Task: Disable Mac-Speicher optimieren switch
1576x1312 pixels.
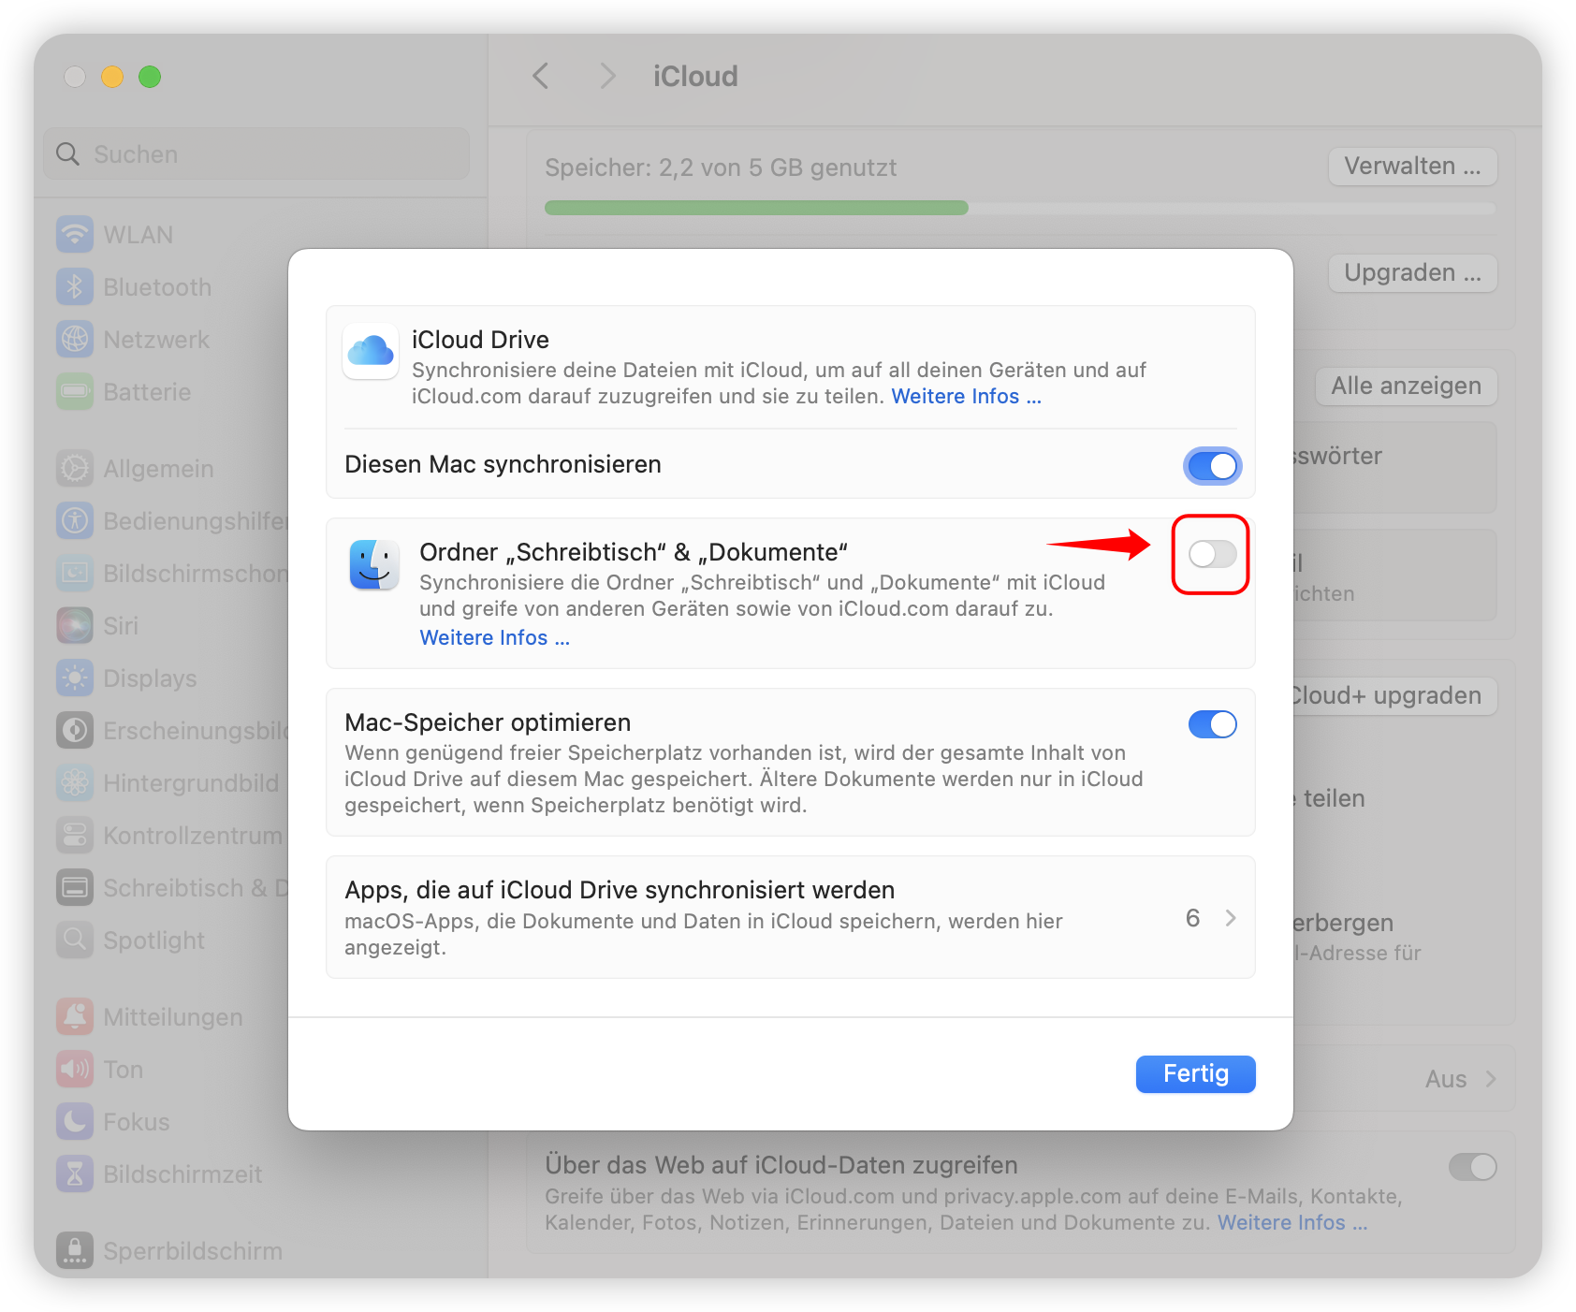Action: (x=1213, y=724)
